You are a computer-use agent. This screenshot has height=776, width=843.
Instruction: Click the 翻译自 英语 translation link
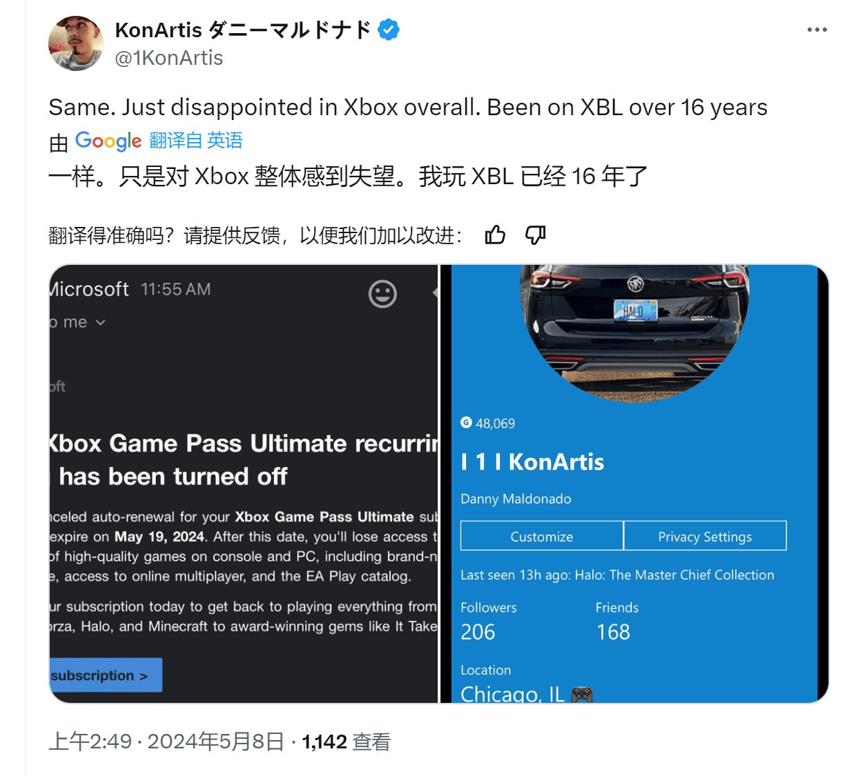point(196,141)
